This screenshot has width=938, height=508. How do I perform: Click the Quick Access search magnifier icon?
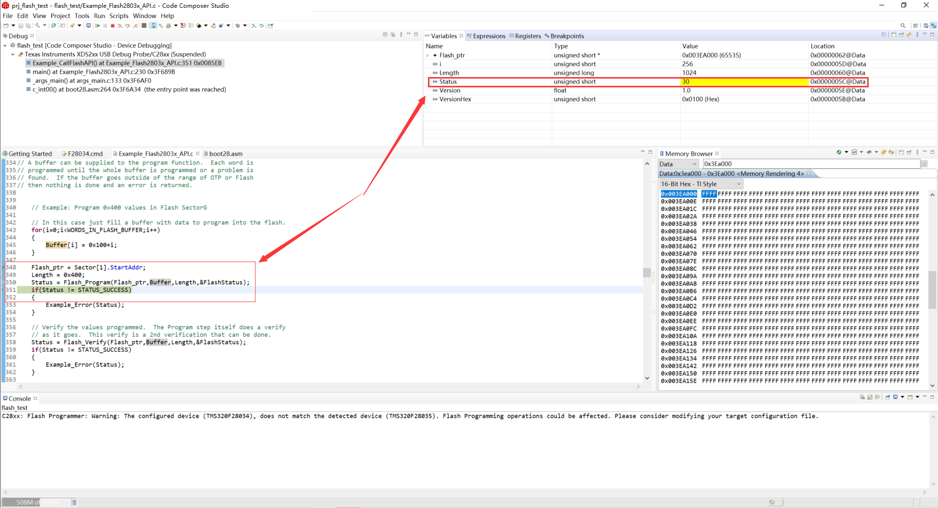903,25
